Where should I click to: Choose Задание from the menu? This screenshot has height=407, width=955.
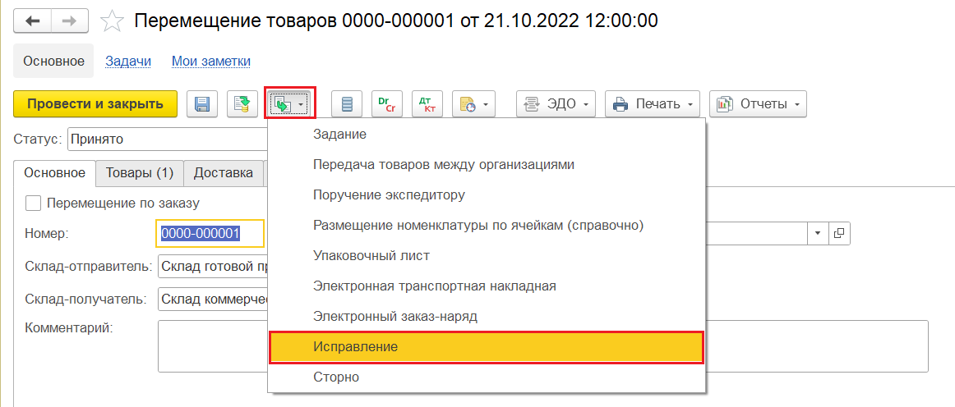[487, 135]
